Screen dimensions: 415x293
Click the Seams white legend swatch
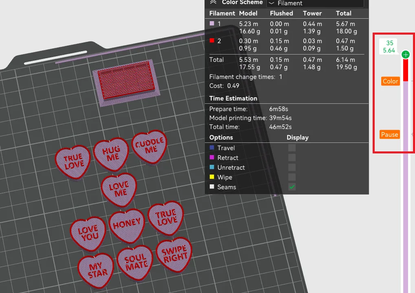point(212,187)
